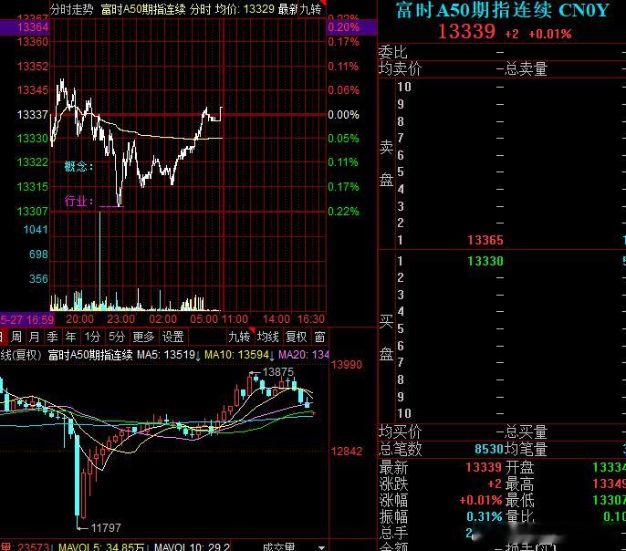Click the MA5: 13519 indicator label

coord(166,354)
